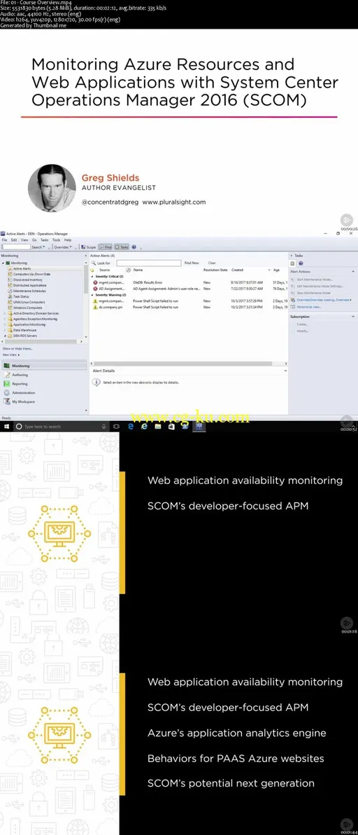Open the Help menu
The image size is (358, 835).
coord(67,240)
